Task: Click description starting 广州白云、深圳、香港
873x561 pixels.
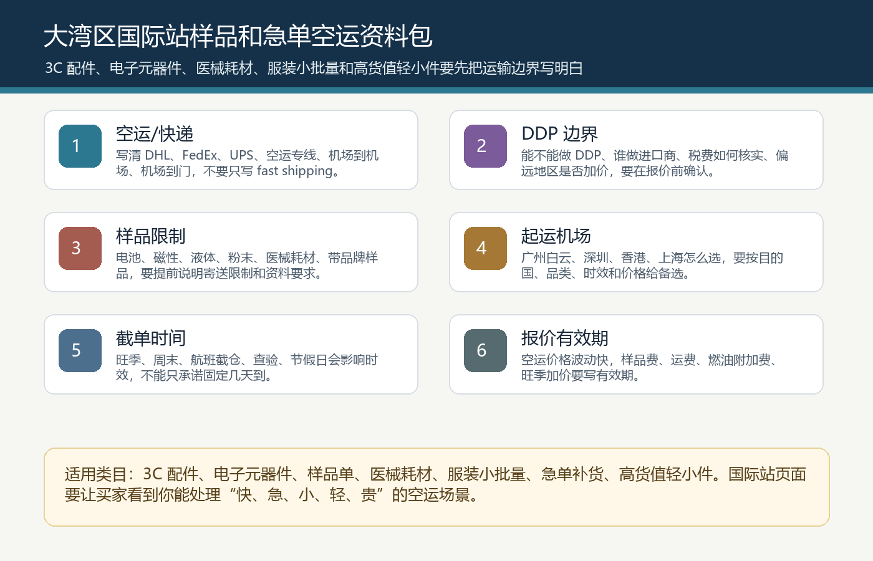Action: pos(652,265)
